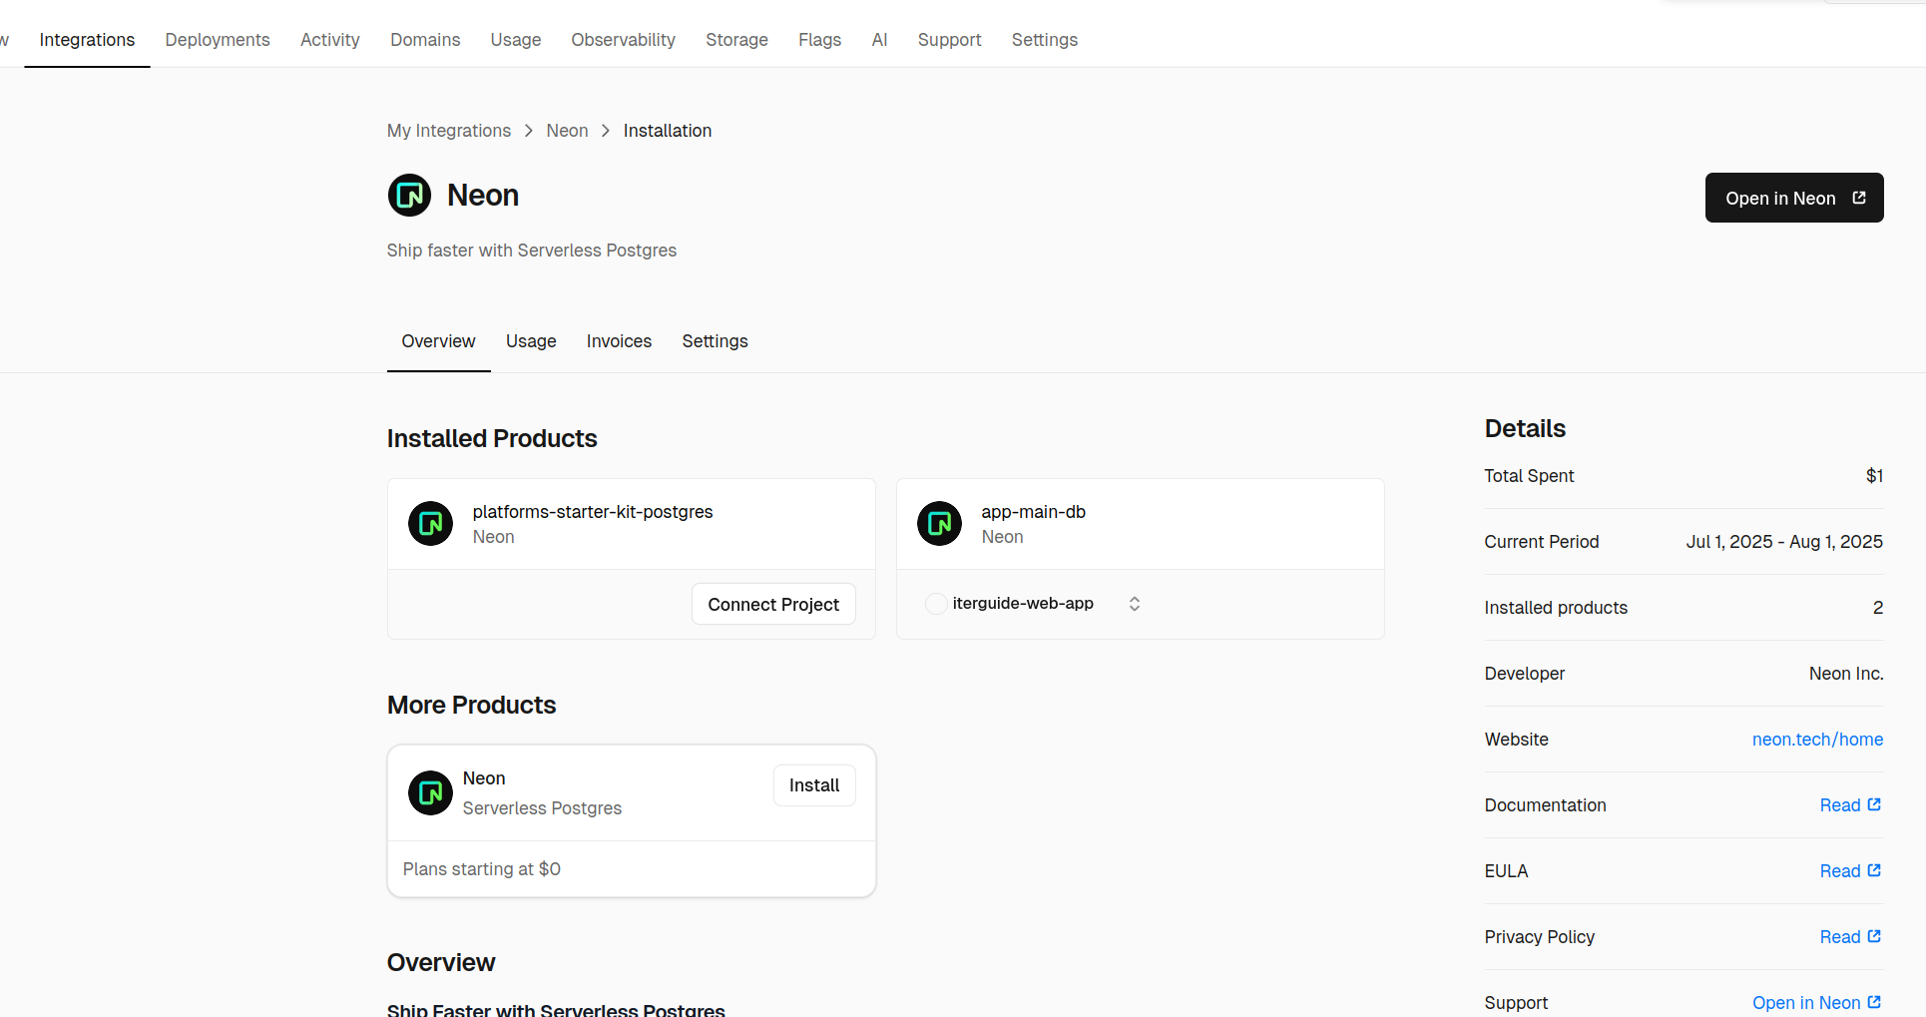The width and height of the screenshot is (1926, 1017).
Task: Open the Deployments top navigation tab
Action: pyautogui.click(x=218, y=40)
